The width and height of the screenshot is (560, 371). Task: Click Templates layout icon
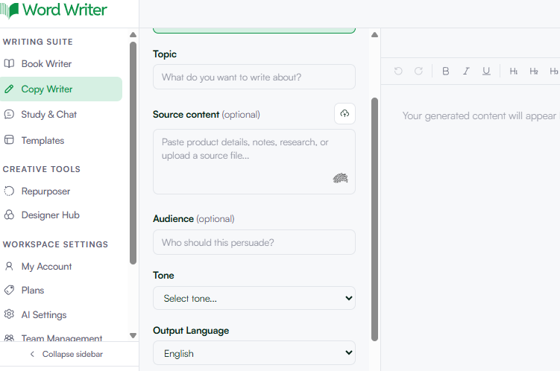[x=9, y=140]
